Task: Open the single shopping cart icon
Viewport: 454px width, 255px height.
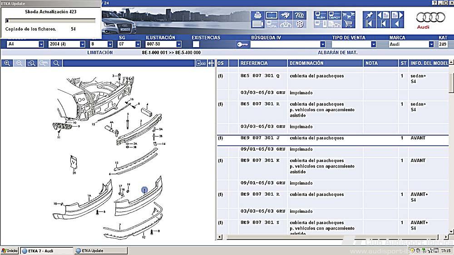Action: point(348,24)
